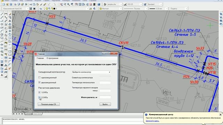The image size is (223, 125).
Task: Open the simplex.shx text style dropdown
Action: (x=115, y=5)
